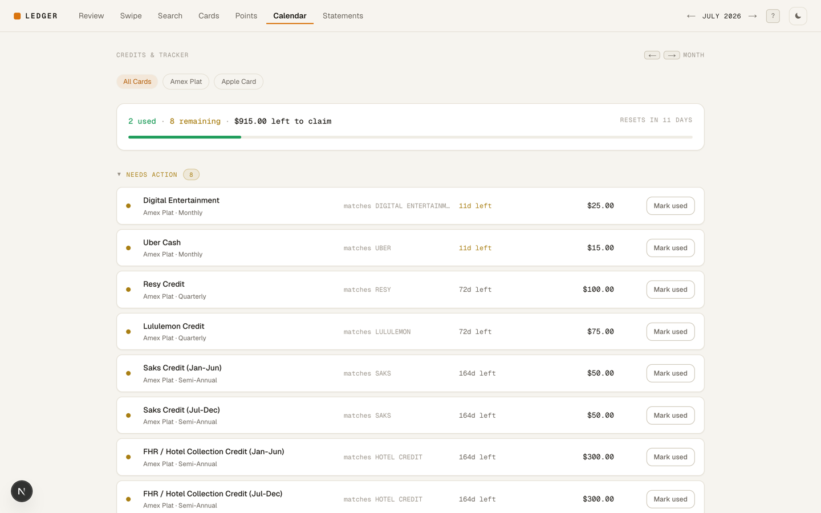Click the MONTH label in tracker header

[694, 55]
